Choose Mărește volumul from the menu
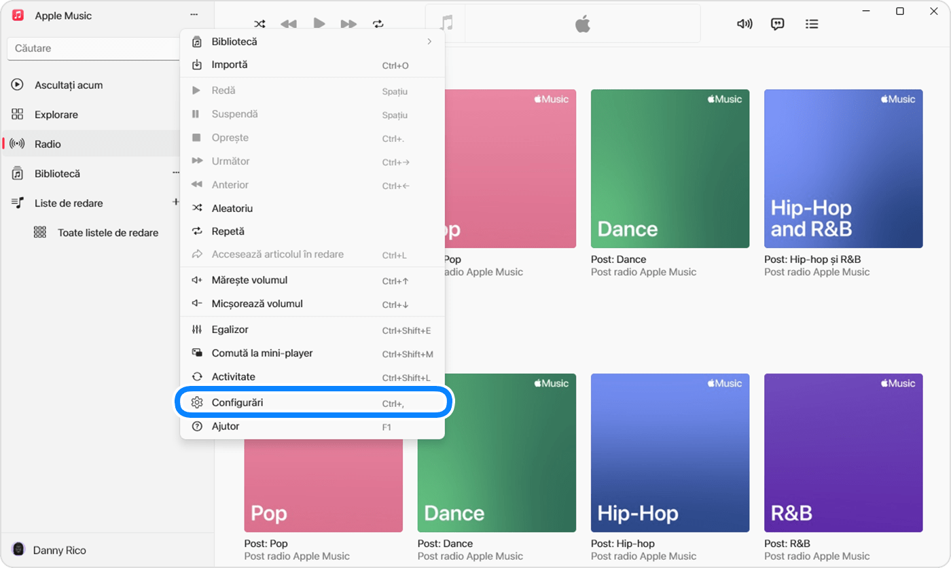Image resolution: width=951 pixels, height=568 pixels. (312, 280)
